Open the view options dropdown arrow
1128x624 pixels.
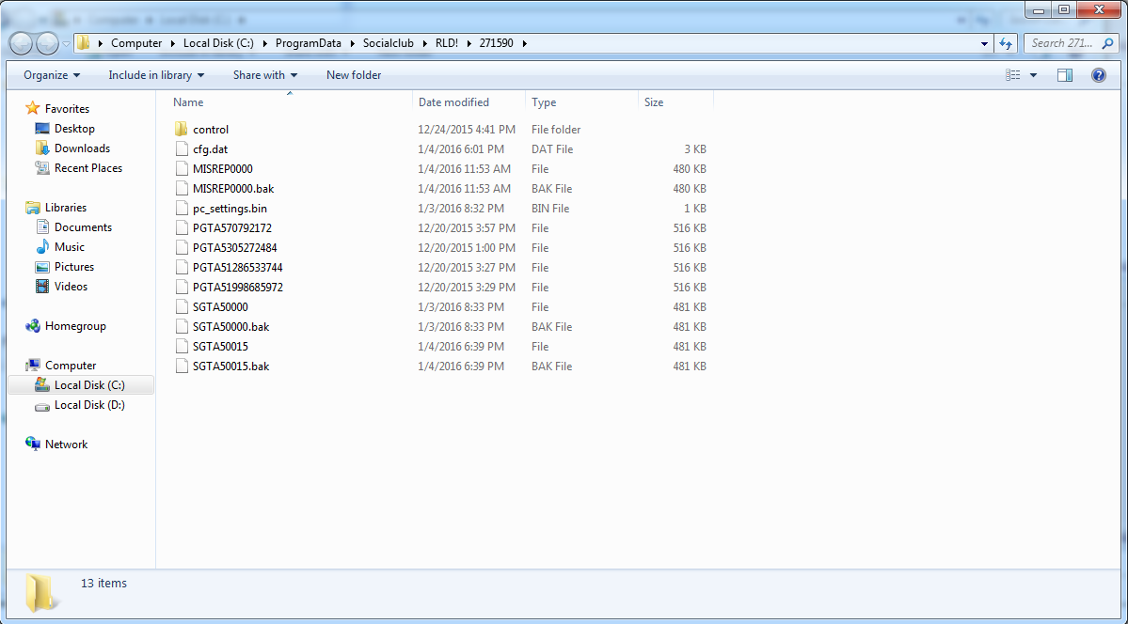coord(1034,75)
